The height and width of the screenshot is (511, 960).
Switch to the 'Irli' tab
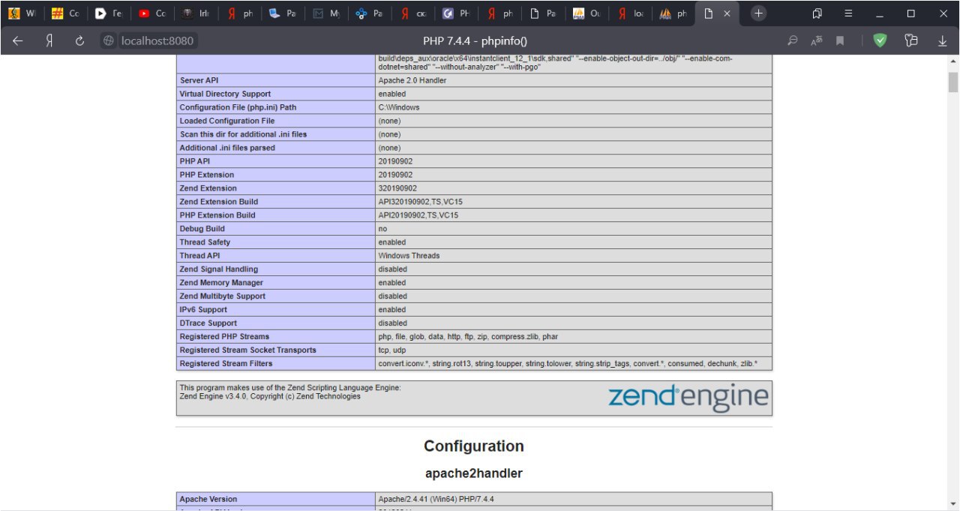(x=195, y=14)
